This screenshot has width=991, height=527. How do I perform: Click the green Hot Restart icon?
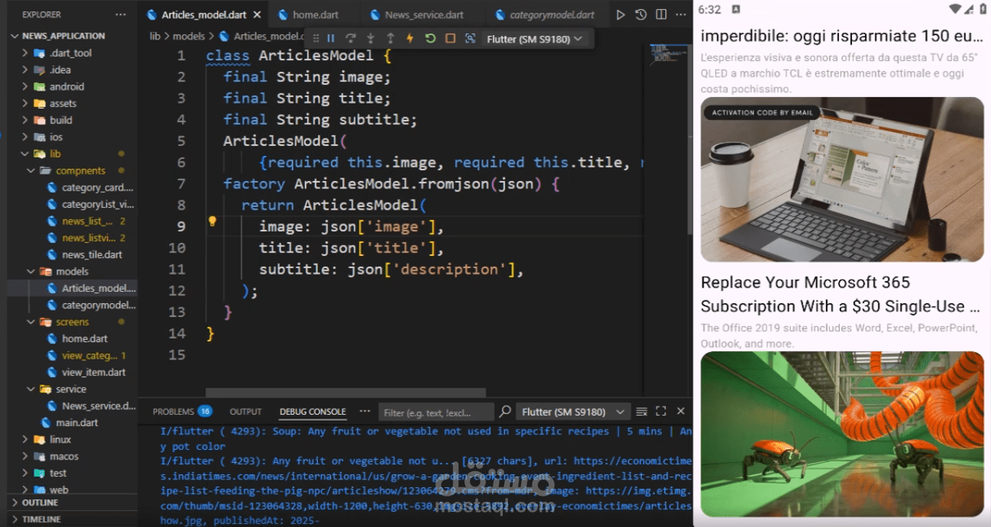pyautogui.click(x=430, y=38)
